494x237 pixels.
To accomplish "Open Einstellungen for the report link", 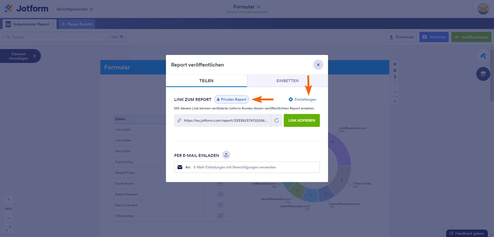I will click(x=302, y=99).
